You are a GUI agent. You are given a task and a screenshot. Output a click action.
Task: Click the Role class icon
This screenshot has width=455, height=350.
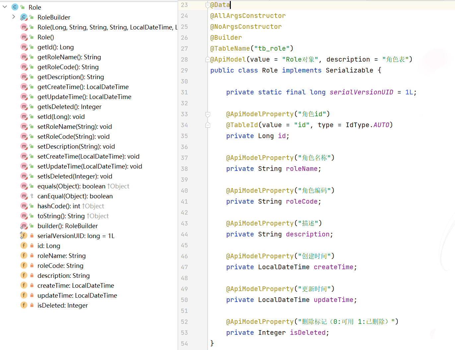[15, 7]
